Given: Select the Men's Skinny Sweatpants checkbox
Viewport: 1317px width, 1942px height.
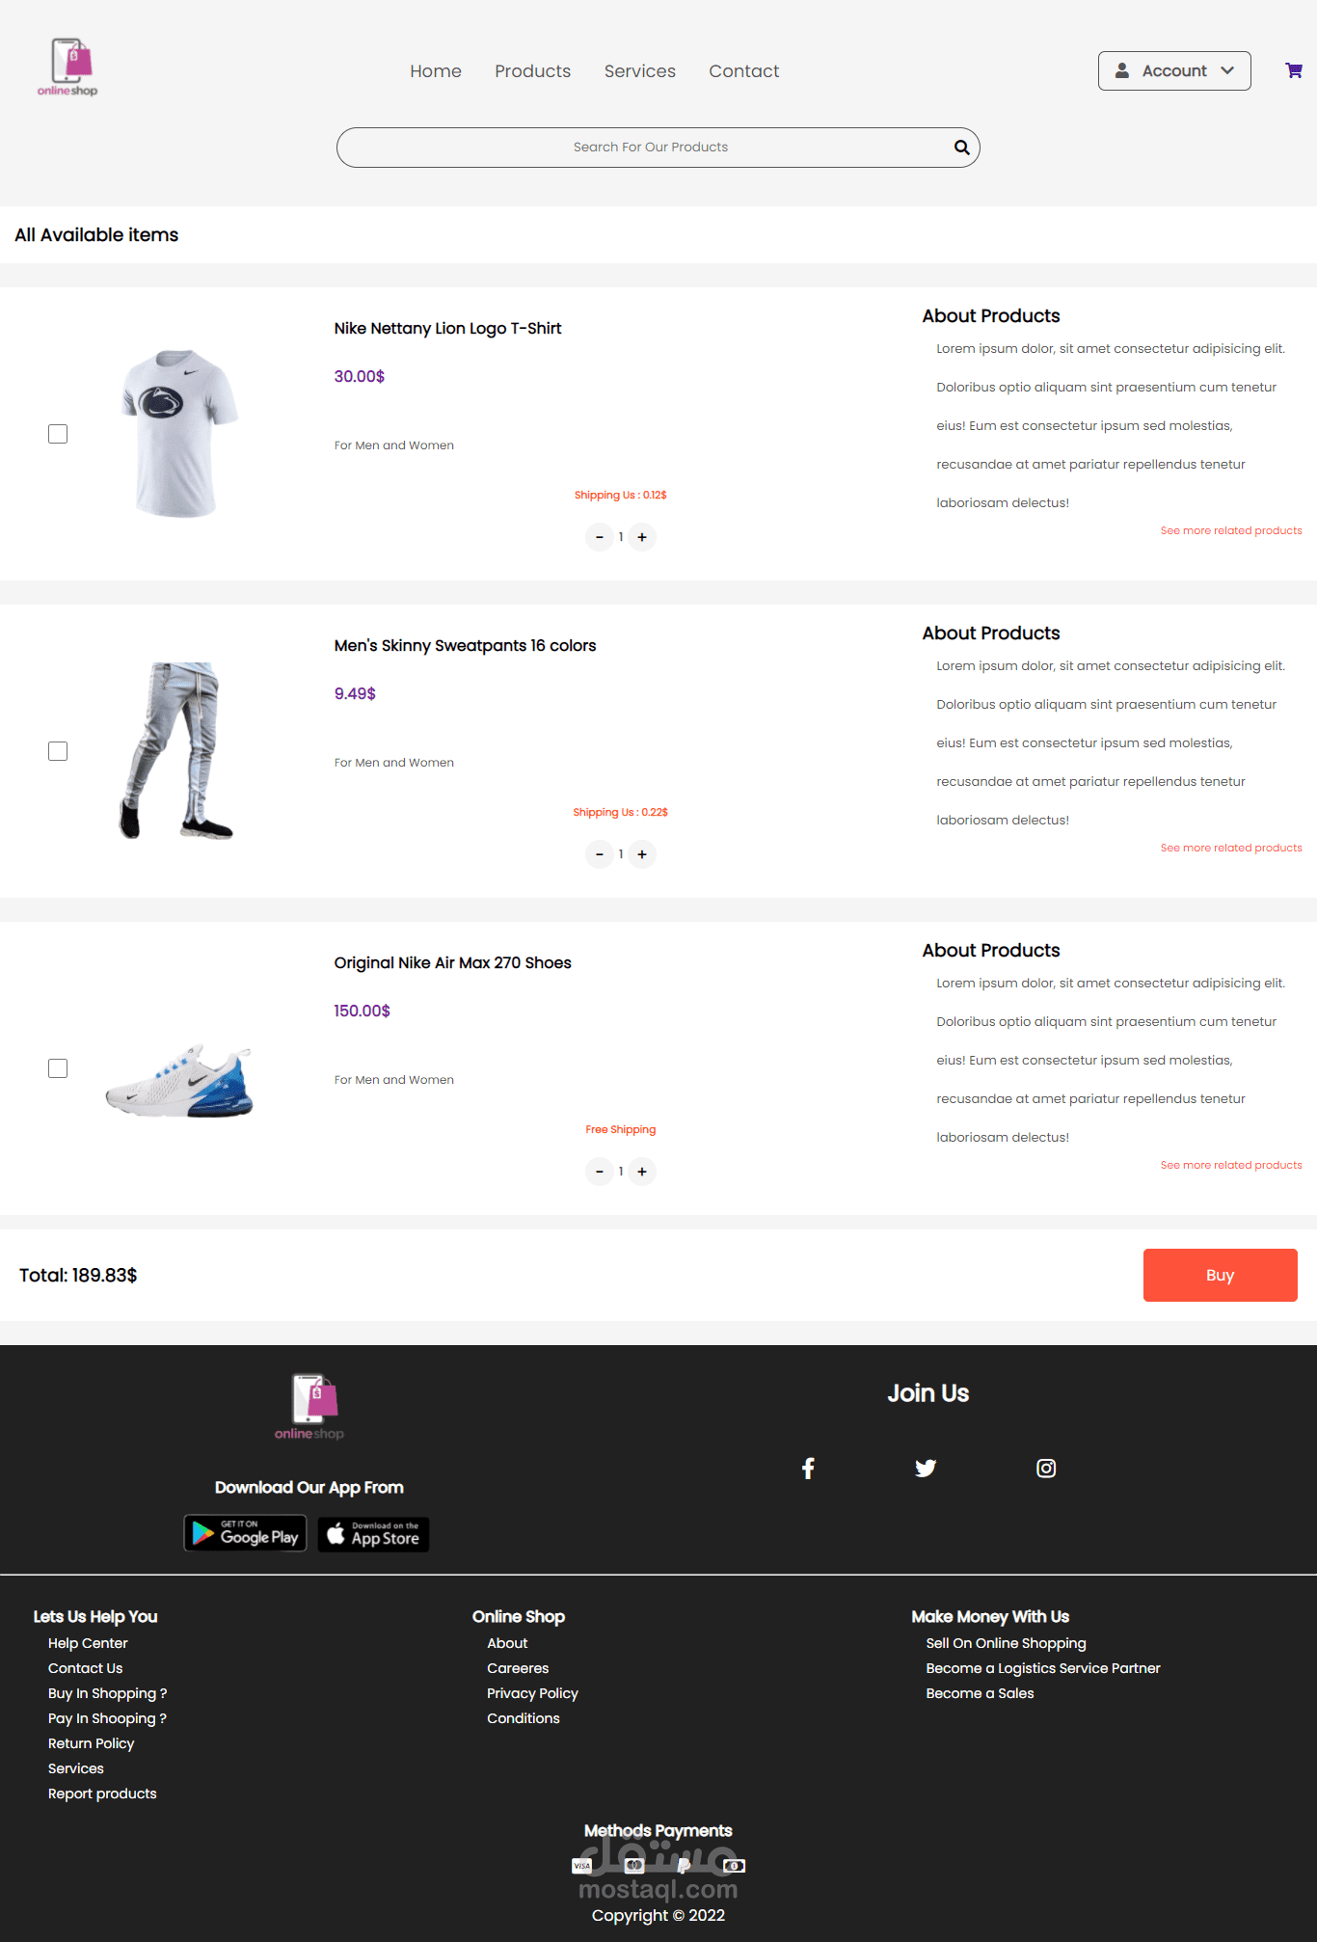Looking at the screenshot, I should click(58, 751).
